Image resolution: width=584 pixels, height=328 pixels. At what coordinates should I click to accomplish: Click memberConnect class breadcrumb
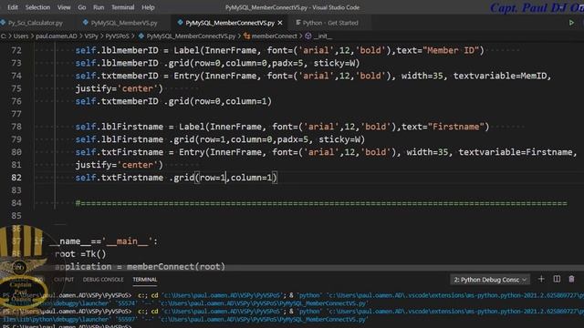click(x=274, y=36)
